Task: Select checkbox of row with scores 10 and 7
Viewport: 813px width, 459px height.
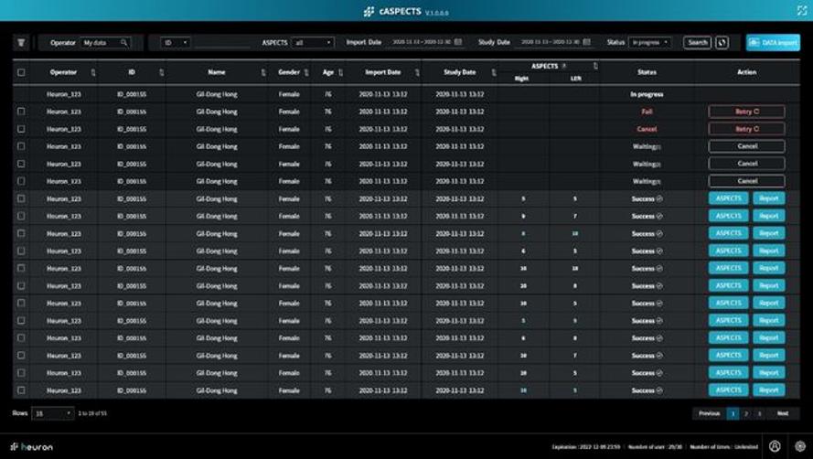Action: 21,356
